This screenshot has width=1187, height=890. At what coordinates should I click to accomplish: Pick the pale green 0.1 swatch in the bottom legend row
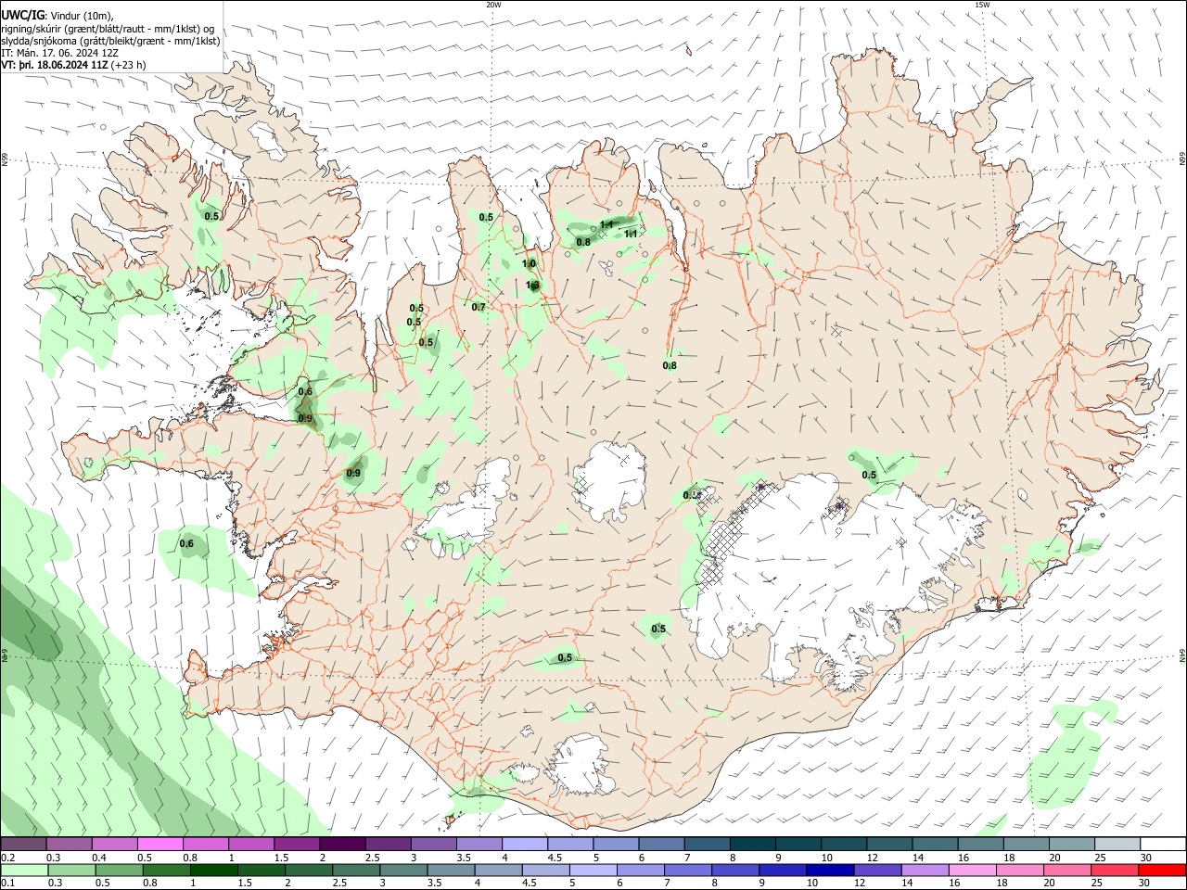pos(24,870)
